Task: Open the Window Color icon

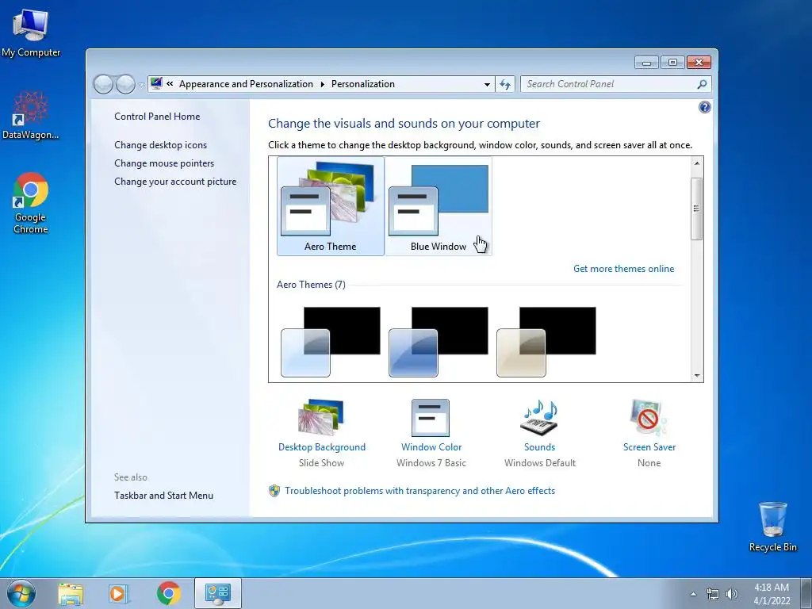Action: click(431, 417)
